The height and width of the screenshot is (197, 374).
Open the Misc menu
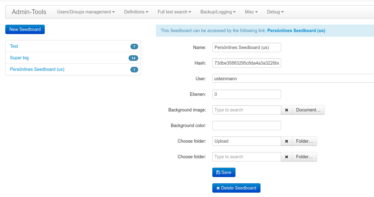[x=251, y=12]
